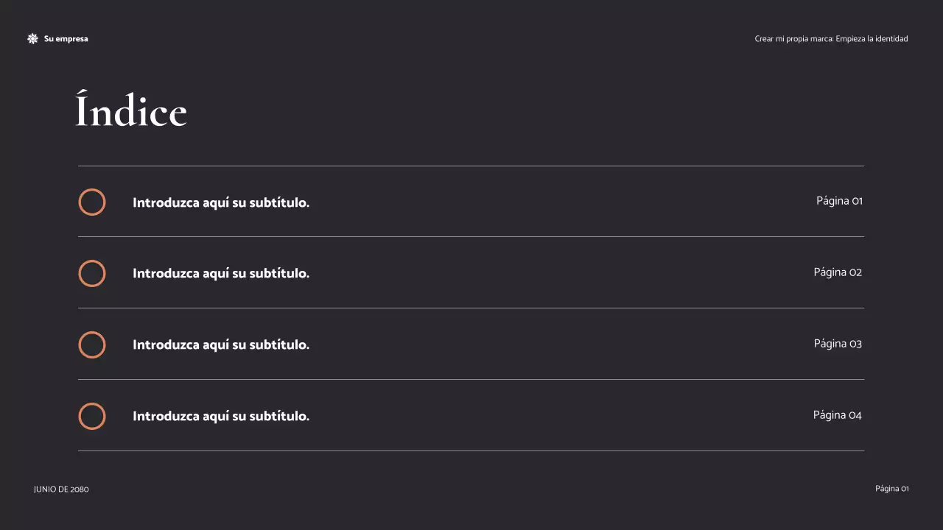Screen dimensions: 943x530
Task: Select the second subtitle entry text
Action: point(221,274)
